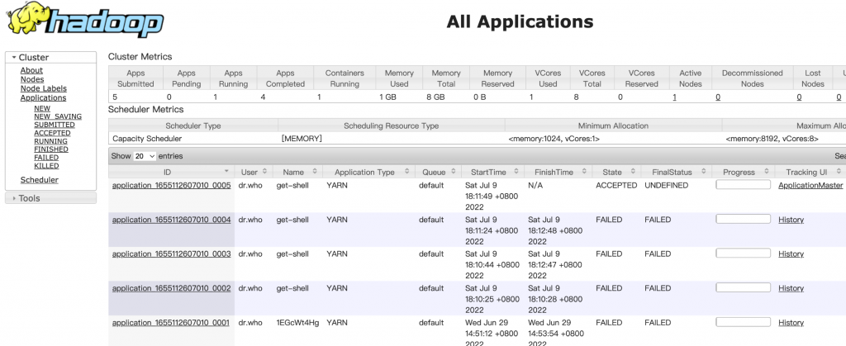846x346 pixels.
Task: Filter applications by SUBMITTED state
Action: pyautogui.click(x=55, y=125)
